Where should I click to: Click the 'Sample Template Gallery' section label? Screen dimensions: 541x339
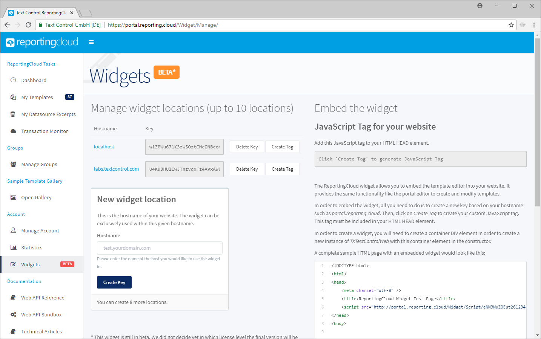[x=35, y=181]
